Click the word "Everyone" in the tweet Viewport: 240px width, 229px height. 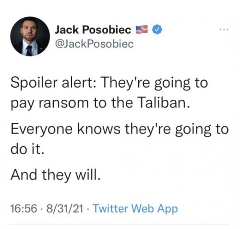pyautogui.click(x=41, y=129)
